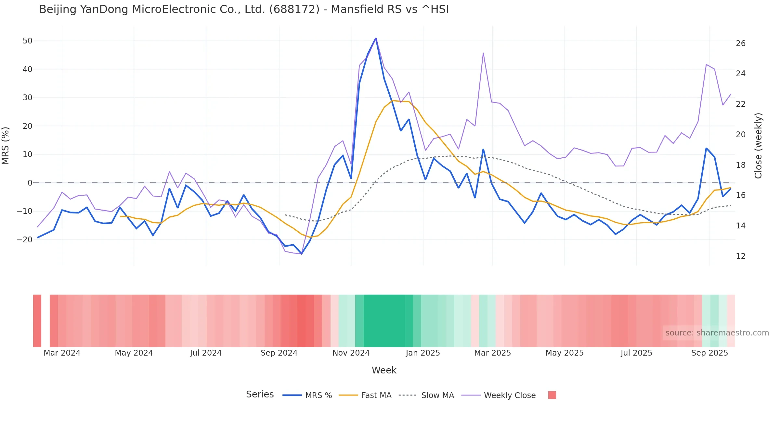Click the '30' MRS axis tick
The image size is (780, 438).
28,98
